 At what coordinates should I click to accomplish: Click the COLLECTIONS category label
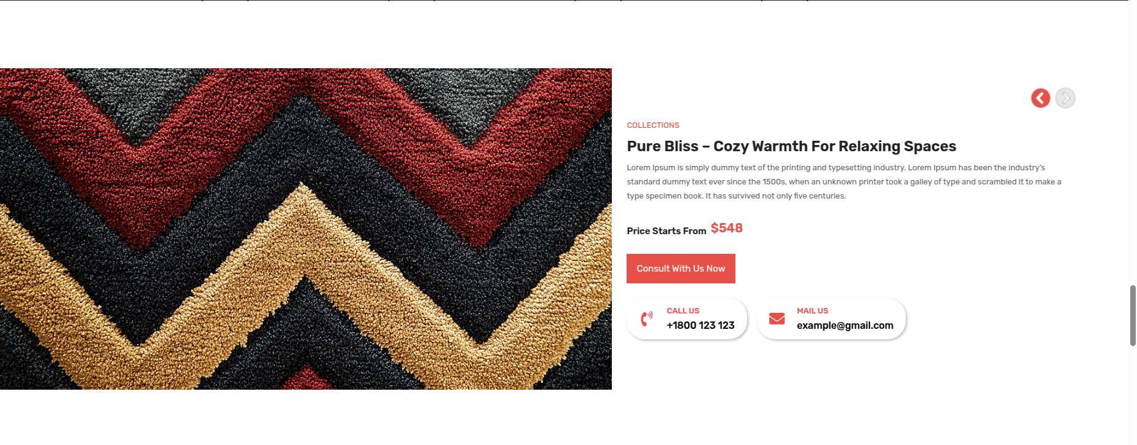pos(653,125)
